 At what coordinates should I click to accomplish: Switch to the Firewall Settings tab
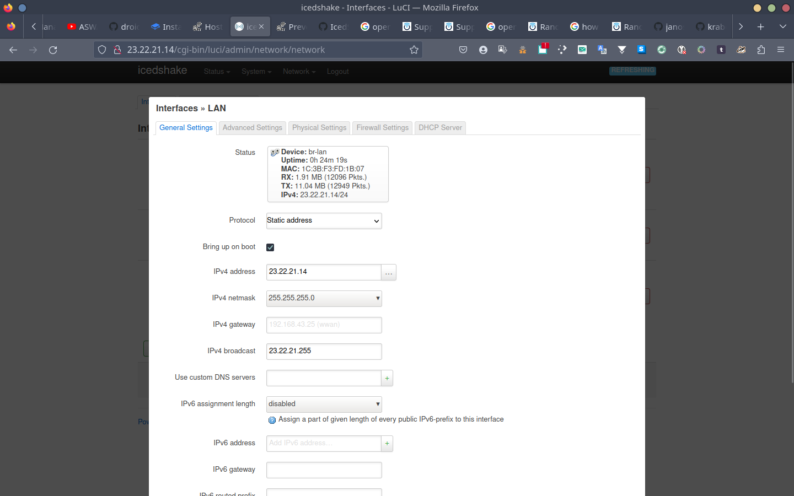click(382, 128)
